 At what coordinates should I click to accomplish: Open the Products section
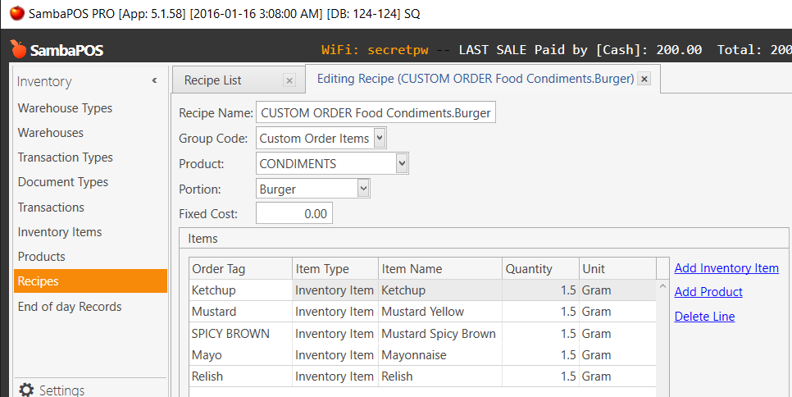42,257
